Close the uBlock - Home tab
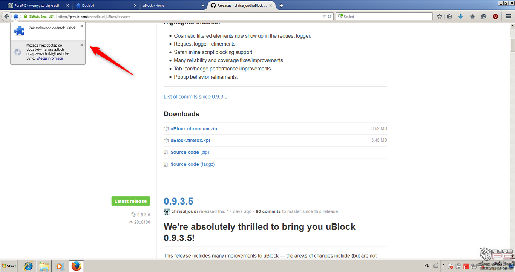This screenshot has height=272, width=515. point(203,5)
